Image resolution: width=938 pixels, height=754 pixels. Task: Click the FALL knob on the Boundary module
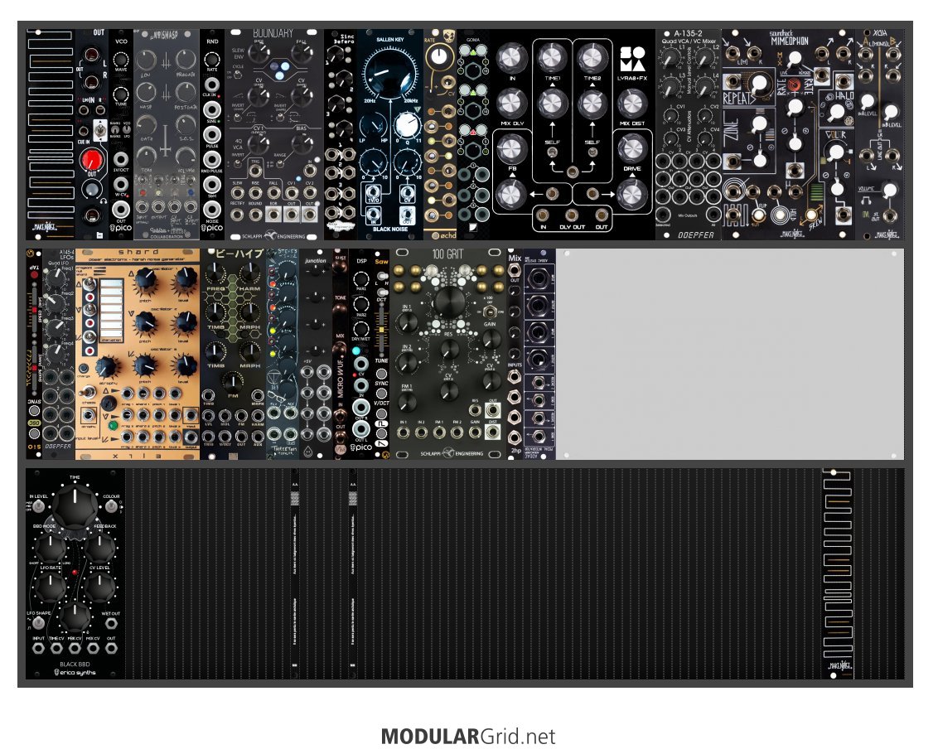[x=302, y=52]
